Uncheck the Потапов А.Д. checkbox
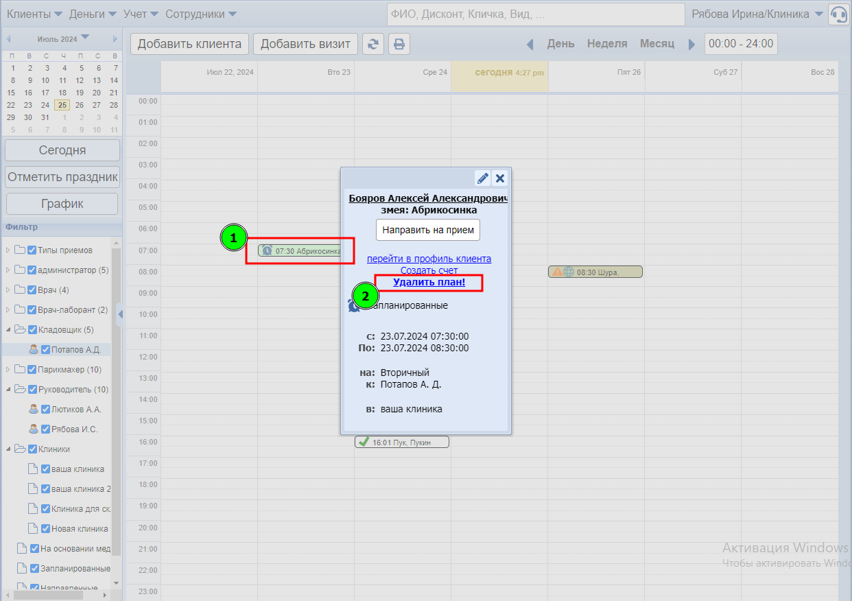Screen dimensions: 852x601 tap(46, 350)
